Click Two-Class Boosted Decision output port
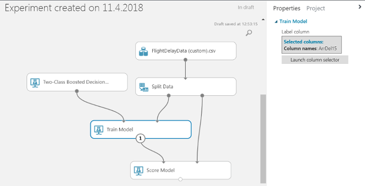The height and width of the screenshot is (186, 365). pos(77,91)
